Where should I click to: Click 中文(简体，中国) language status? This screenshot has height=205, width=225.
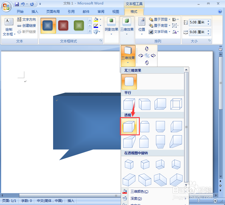click(x=50, y=201)
